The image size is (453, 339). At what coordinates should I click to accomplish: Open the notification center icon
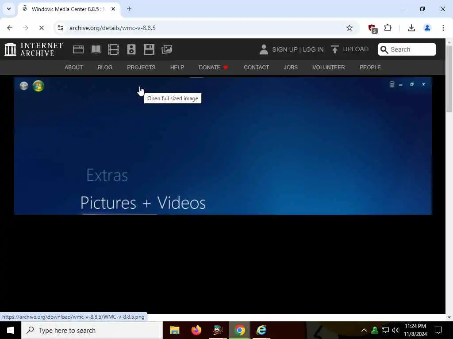(x=438, y=330)
